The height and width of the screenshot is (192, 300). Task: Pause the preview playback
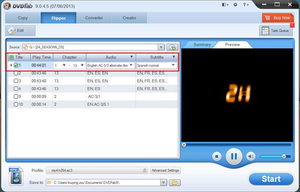[234, 157]
